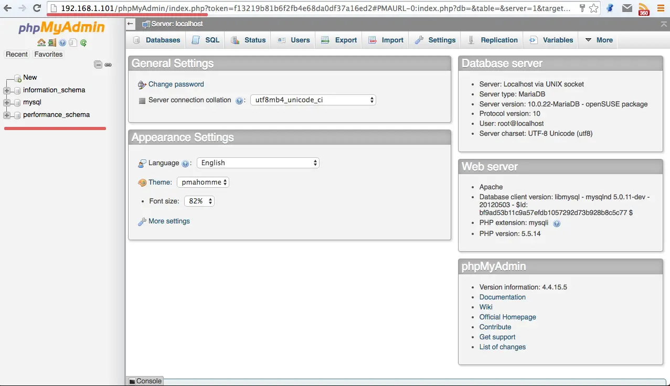Open the Settings tab
670x386 pixels.
click(x=435, y=40)
